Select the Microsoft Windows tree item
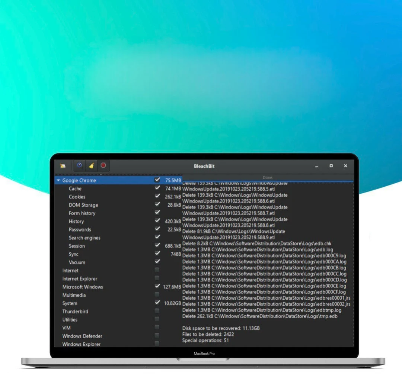402x374 pixels. (83, 287)
